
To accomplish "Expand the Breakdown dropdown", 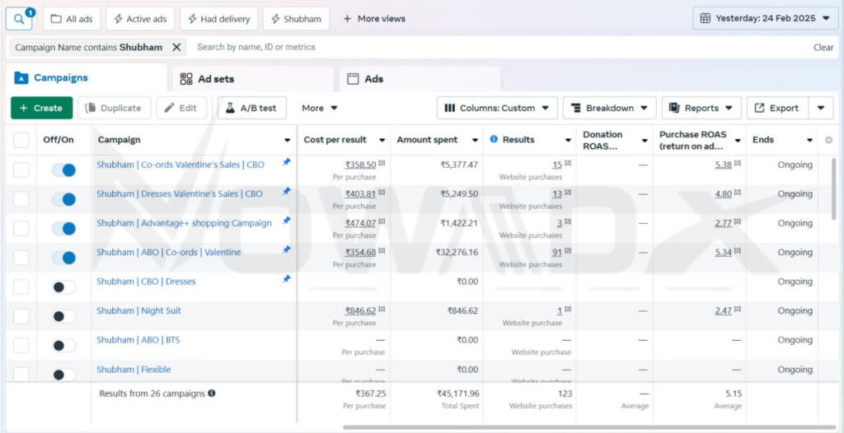I will pyautogui.click(x=610, y=108).
